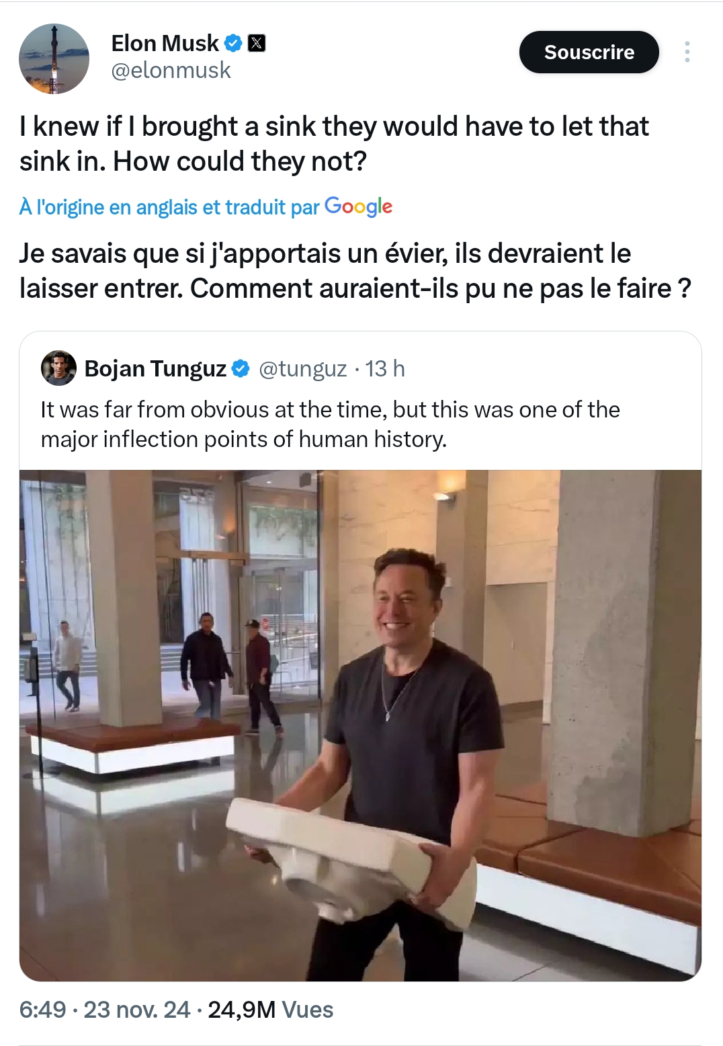Viewport: 723px width, 1046px height.
Task: Open the @tunguz handle
Action: (x=302, y=368)
